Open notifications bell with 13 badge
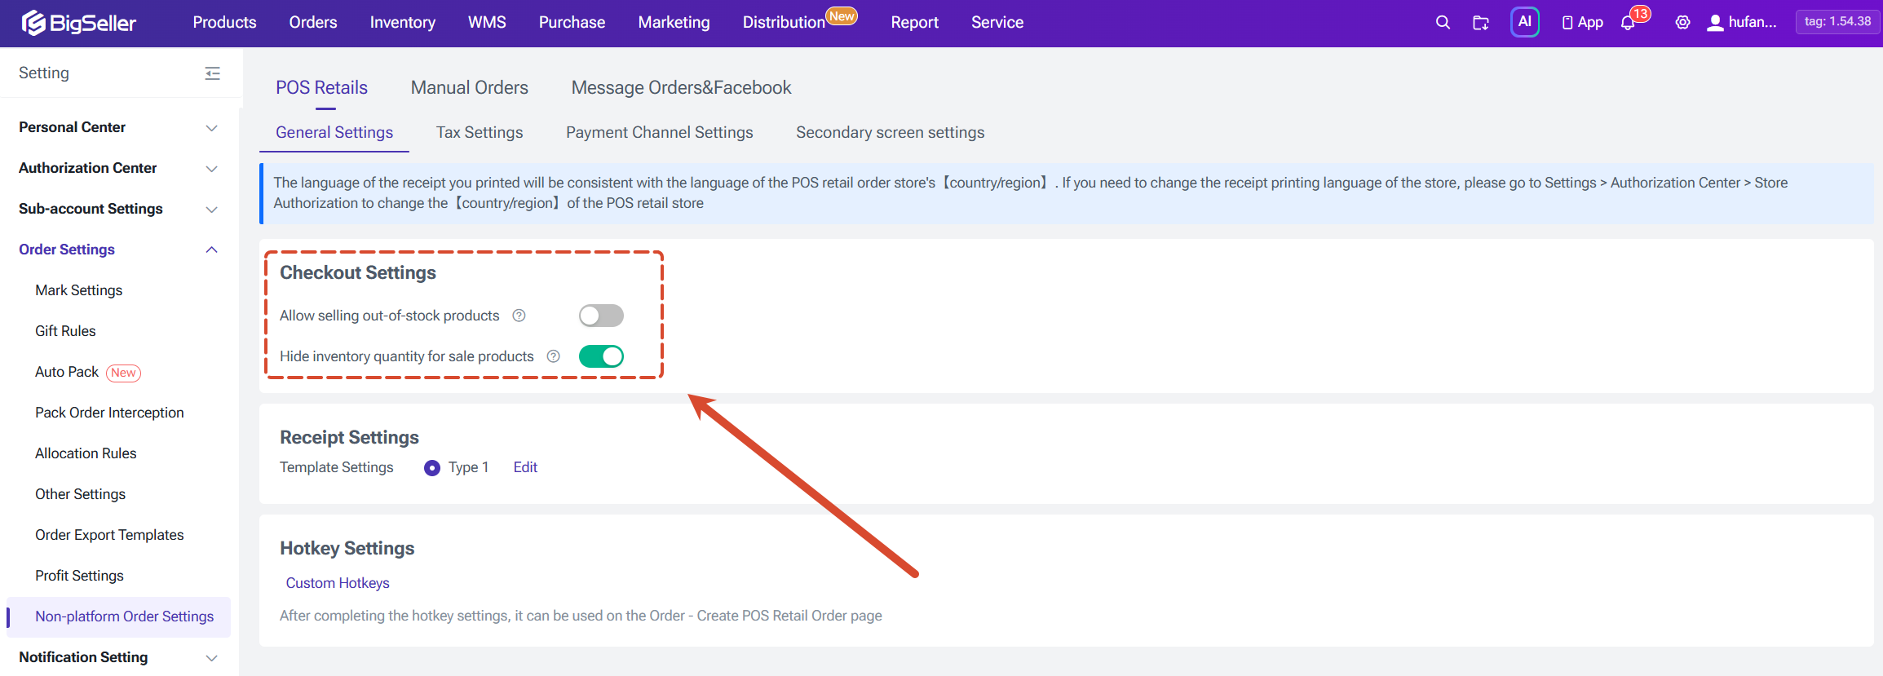Image resolution: width=1883 pixels, height=676 pixels. click(x=1629, y=22)
